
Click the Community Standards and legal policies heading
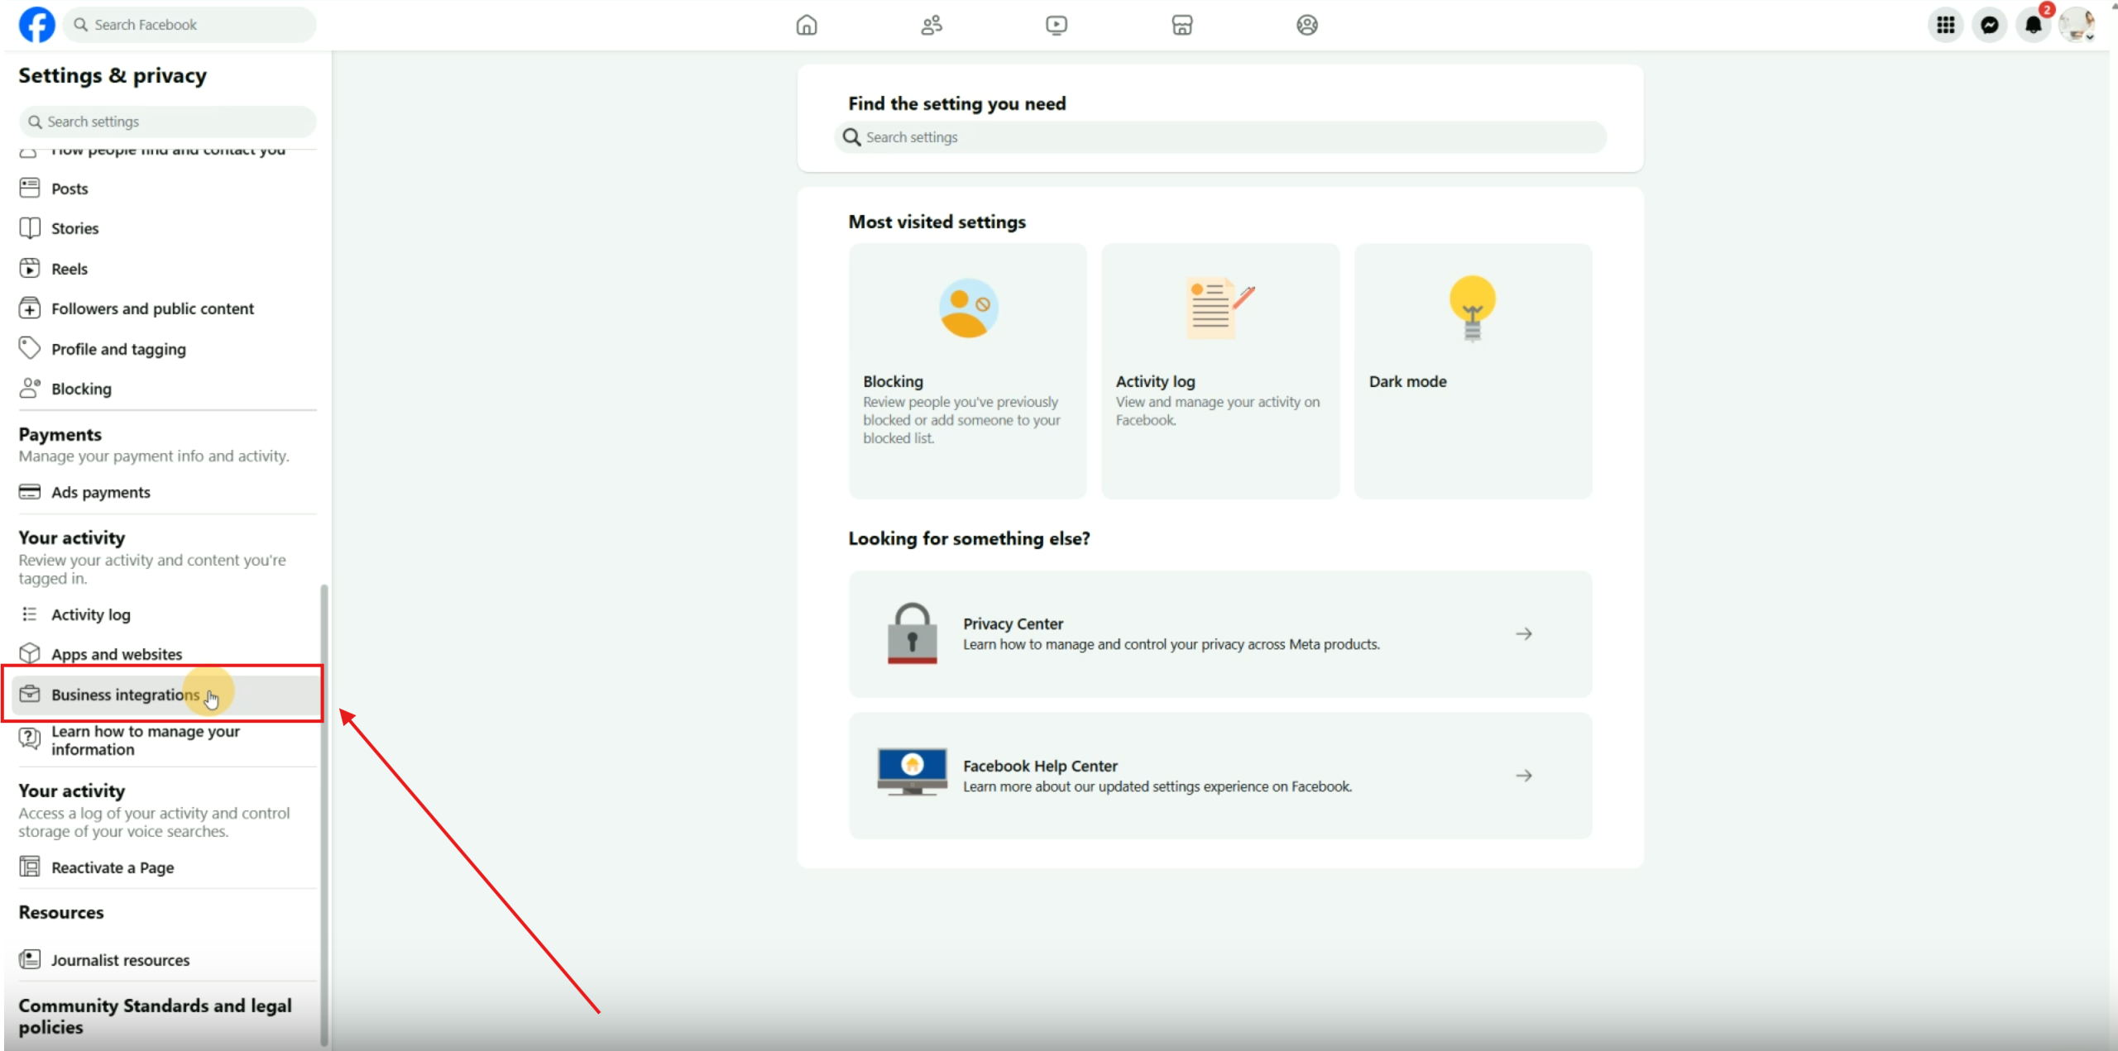[x=156, y=1016]
